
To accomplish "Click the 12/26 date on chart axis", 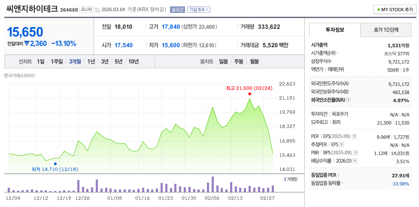I will click(82, 198).
